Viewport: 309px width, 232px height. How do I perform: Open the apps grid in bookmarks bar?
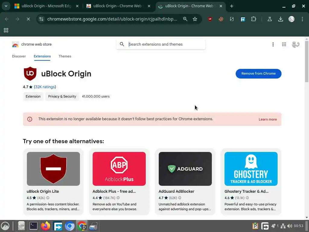click(x=6, y=30)
